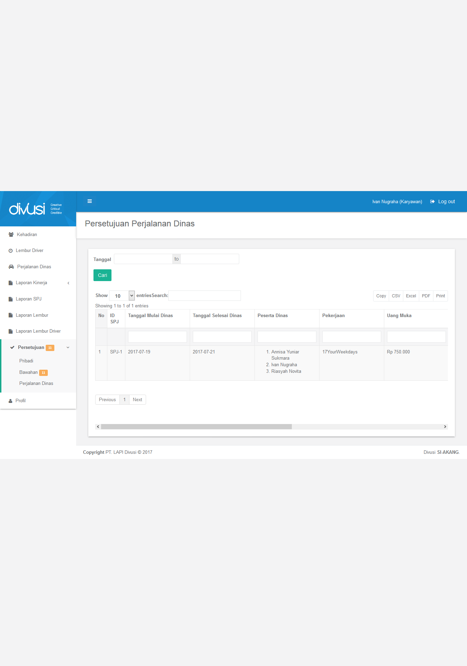Click the Laporan SPJ file icon
467x666 pixels.
(x=11, y=299)
